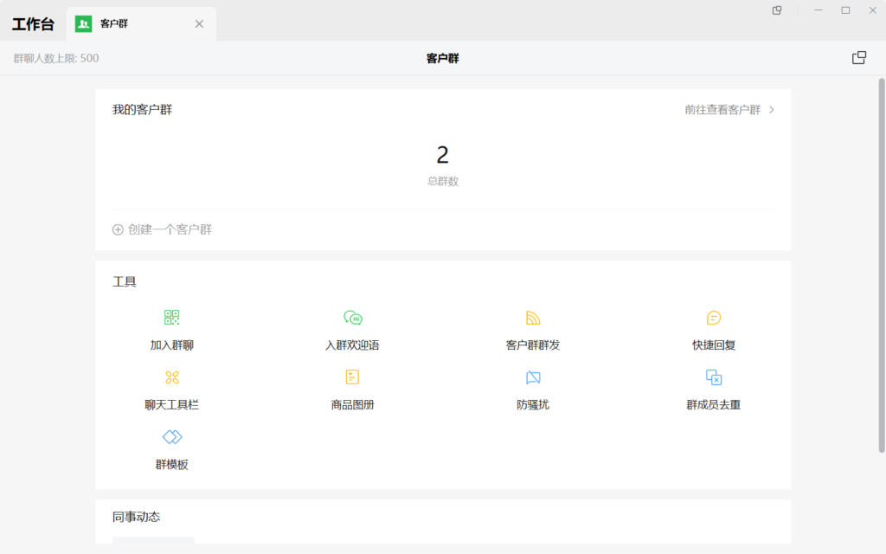The width and height of the screenshot is (886, 554).
Task: Pop out page using top-right window icon
Action: [x=859, y=58]
